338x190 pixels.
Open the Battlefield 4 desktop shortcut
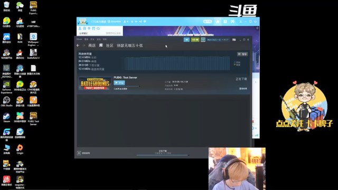33,54
